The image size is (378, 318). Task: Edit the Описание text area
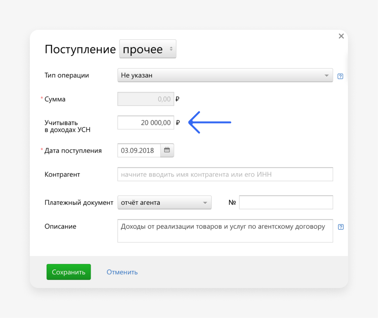[225, 231]
